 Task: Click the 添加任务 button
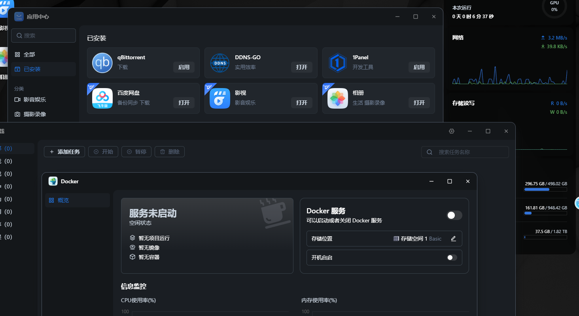point(64,152)
